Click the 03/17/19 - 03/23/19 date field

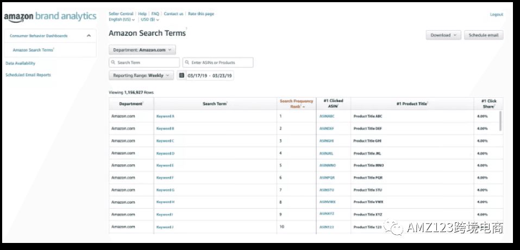[x=210, y=75]
